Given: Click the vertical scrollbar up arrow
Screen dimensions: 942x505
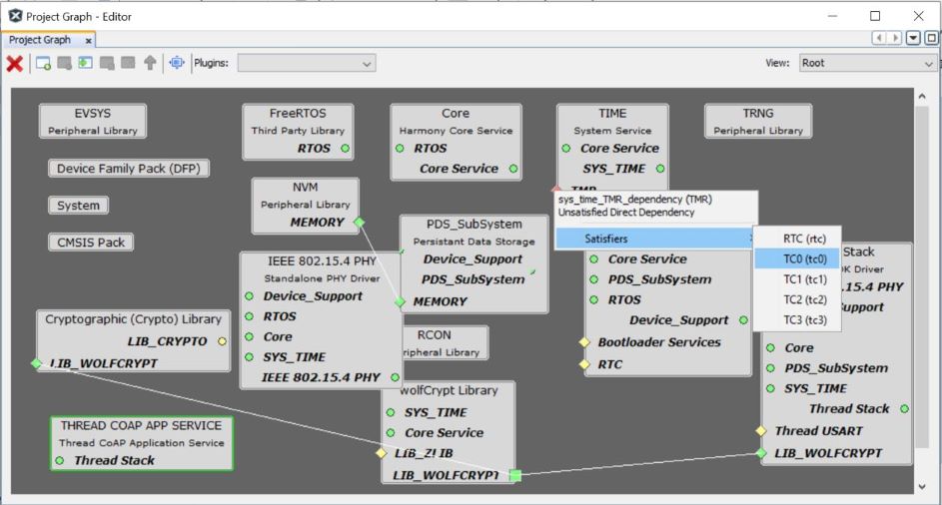Looking at the screenshot, I should coord(922,96).
